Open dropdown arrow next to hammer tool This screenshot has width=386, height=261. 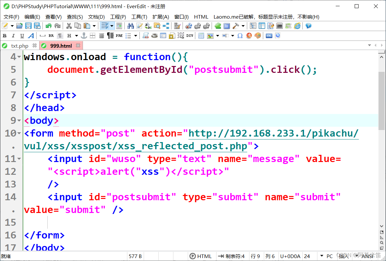pyautogui.click(x=243, y=26)
